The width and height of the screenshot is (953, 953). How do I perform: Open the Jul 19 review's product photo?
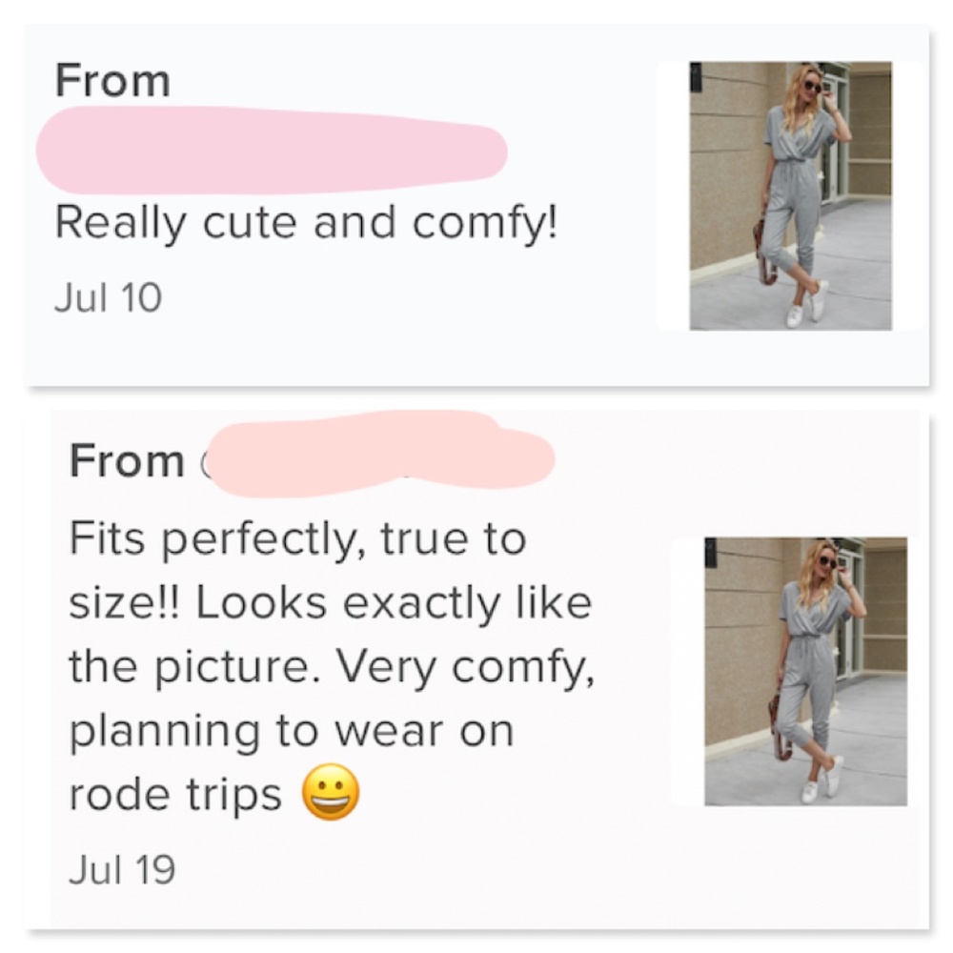(x=805, y=671)
